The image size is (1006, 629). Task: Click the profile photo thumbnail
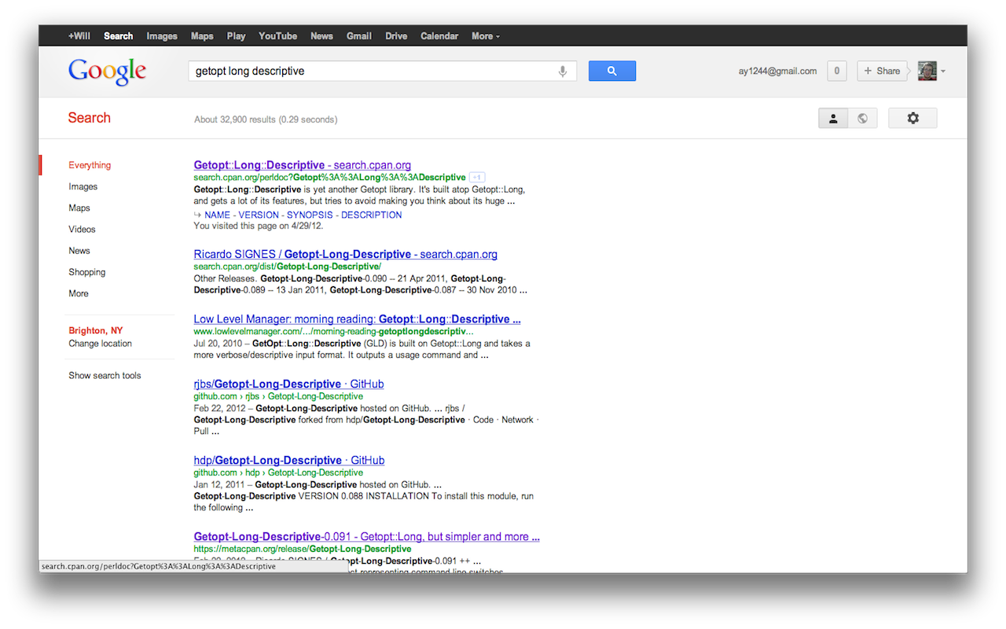tap(927, 71)
